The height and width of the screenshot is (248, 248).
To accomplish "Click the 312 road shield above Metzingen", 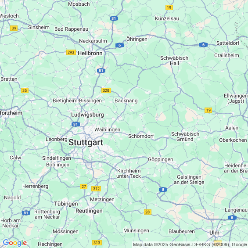I will pyautogui.click(x=96, y=189).
